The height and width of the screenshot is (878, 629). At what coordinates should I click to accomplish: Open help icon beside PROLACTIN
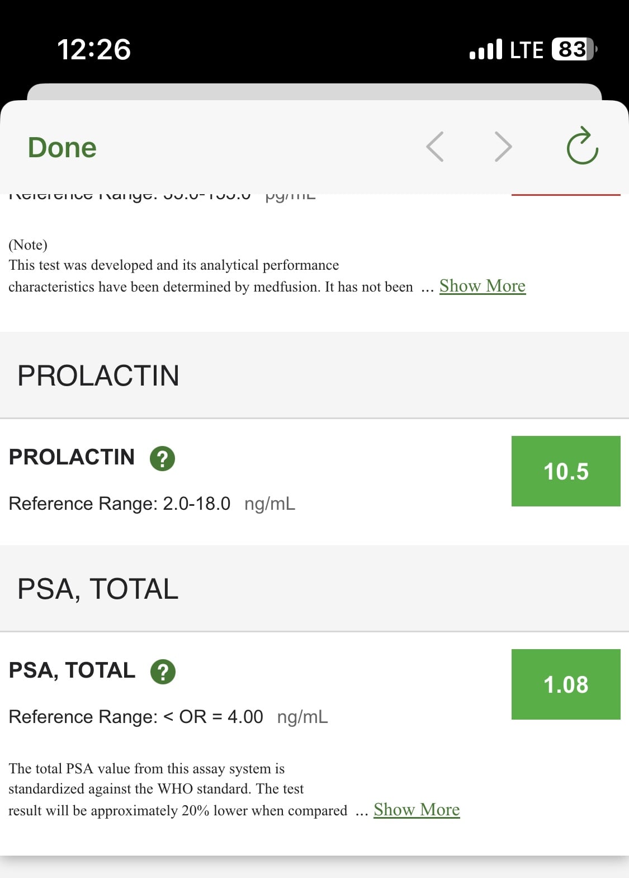click(x=163, y=458)
